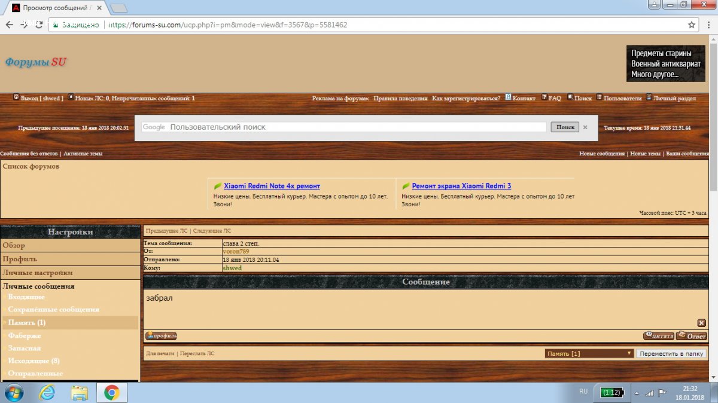Open the Xiaomi Redmi Note 4x ремонт ad link
The width and height of the screenshot is (718, 403).
272,186
